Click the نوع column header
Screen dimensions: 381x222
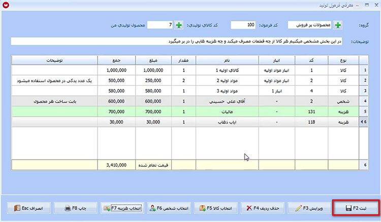pos(343,60)
